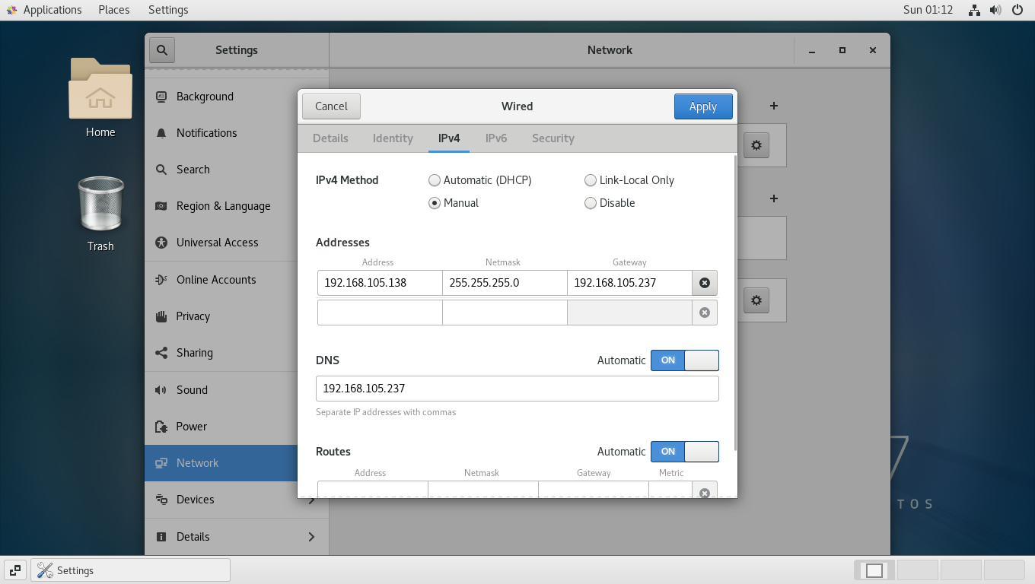Click the network status icon in top bar

click(x=974, y=10)
